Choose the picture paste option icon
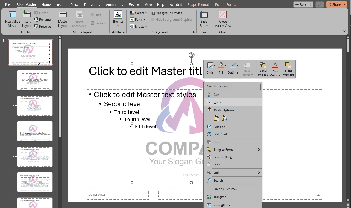The width and height of the screenshot is (351, 208). (224, 118)
